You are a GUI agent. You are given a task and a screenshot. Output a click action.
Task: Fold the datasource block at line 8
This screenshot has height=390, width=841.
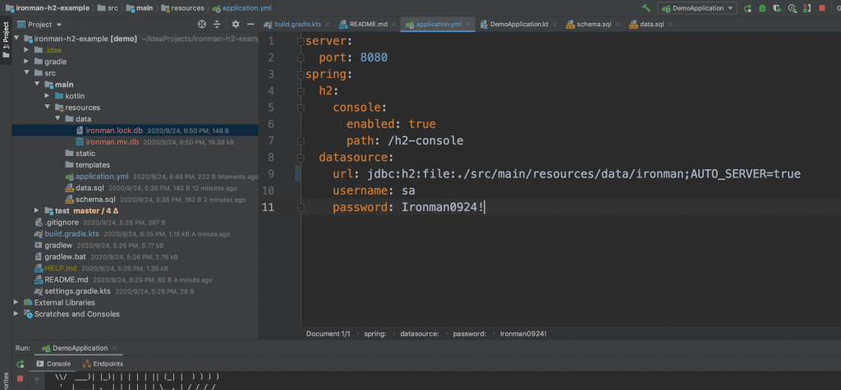click(301, 157)
